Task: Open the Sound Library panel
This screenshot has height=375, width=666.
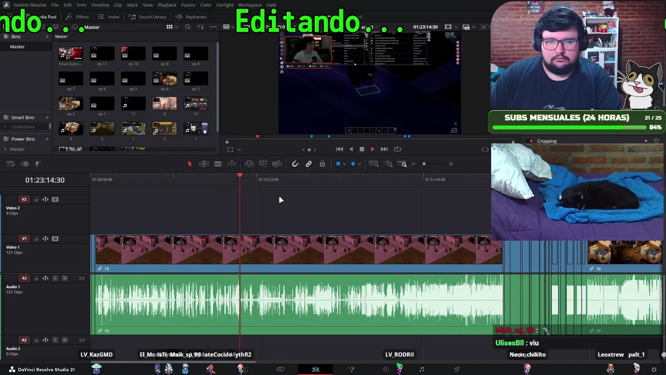Action: click(148, 17)
